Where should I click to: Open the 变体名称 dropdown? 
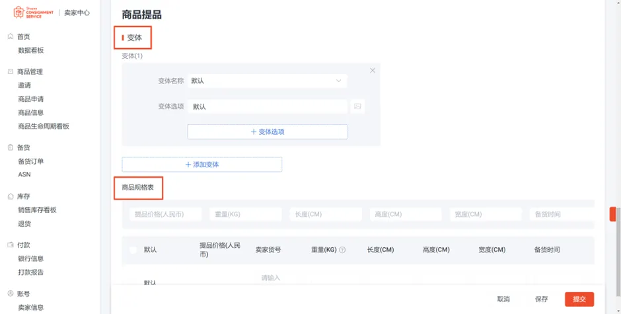click(268, 81)
